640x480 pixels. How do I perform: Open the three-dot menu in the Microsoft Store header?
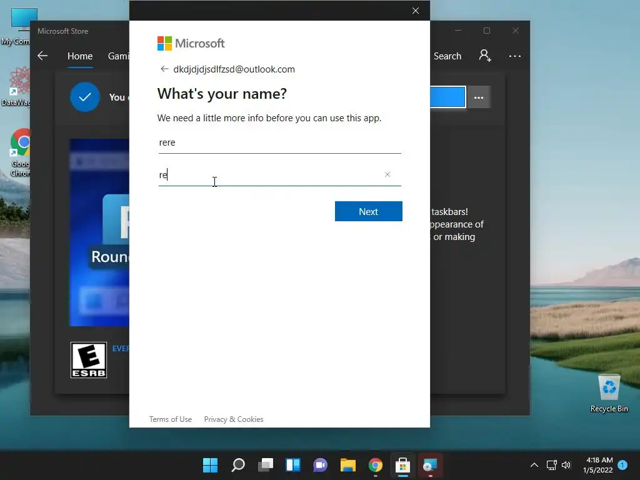[515, 56]
